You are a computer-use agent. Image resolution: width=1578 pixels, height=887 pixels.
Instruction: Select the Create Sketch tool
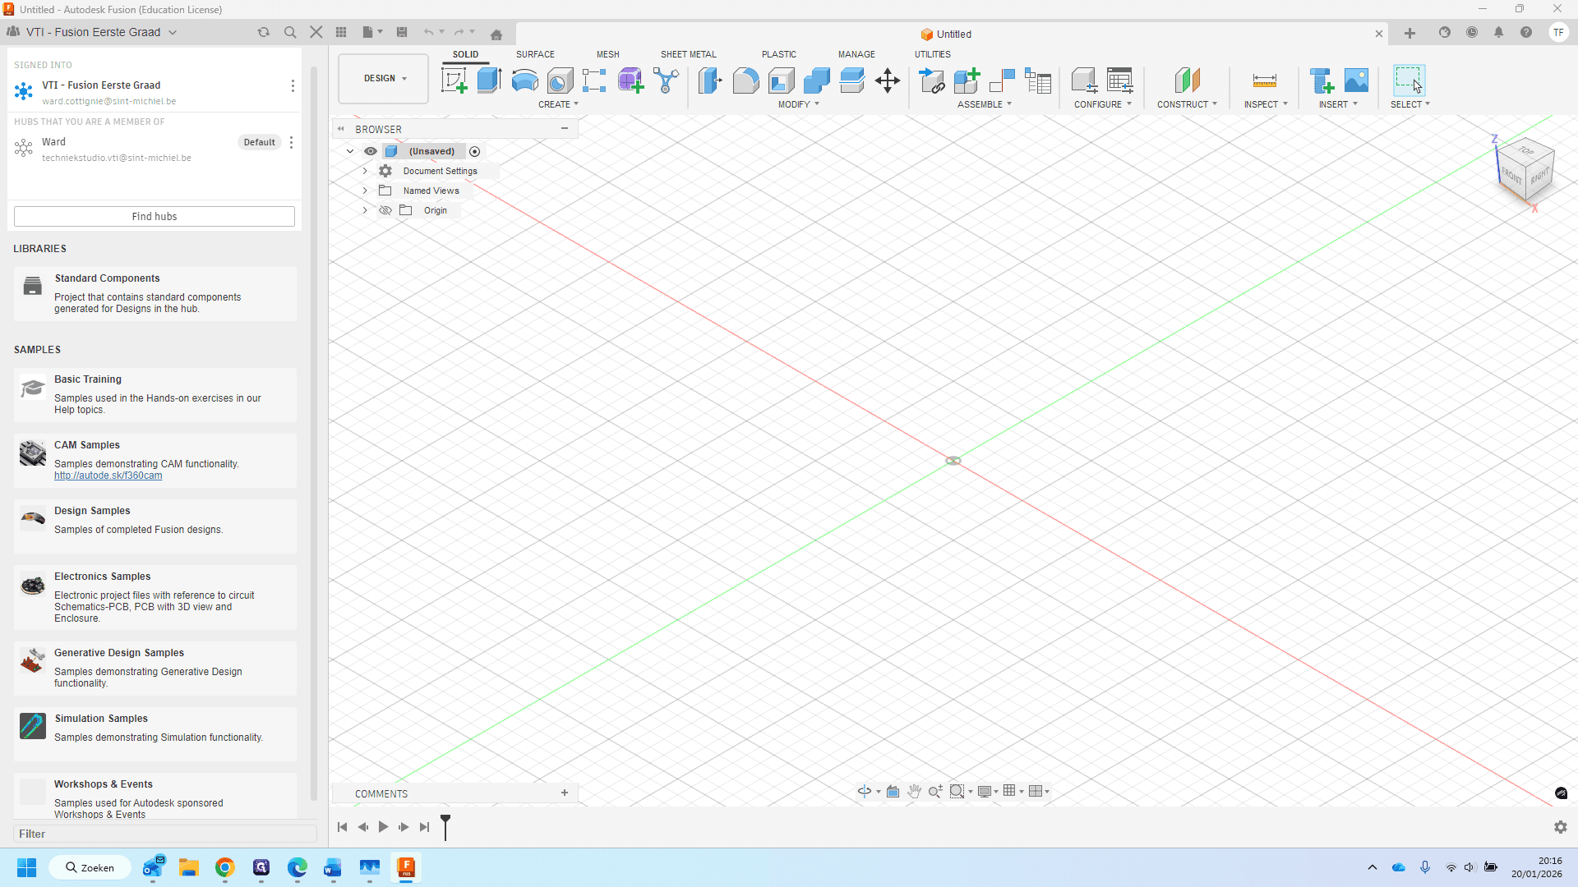[454, 80]
